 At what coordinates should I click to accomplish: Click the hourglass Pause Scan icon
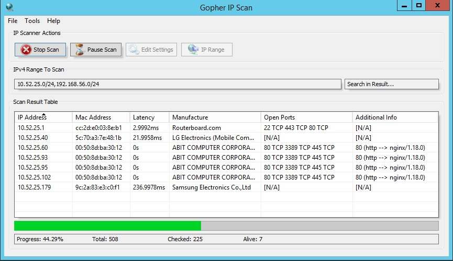pyautogui.click(x=80, y=50)
